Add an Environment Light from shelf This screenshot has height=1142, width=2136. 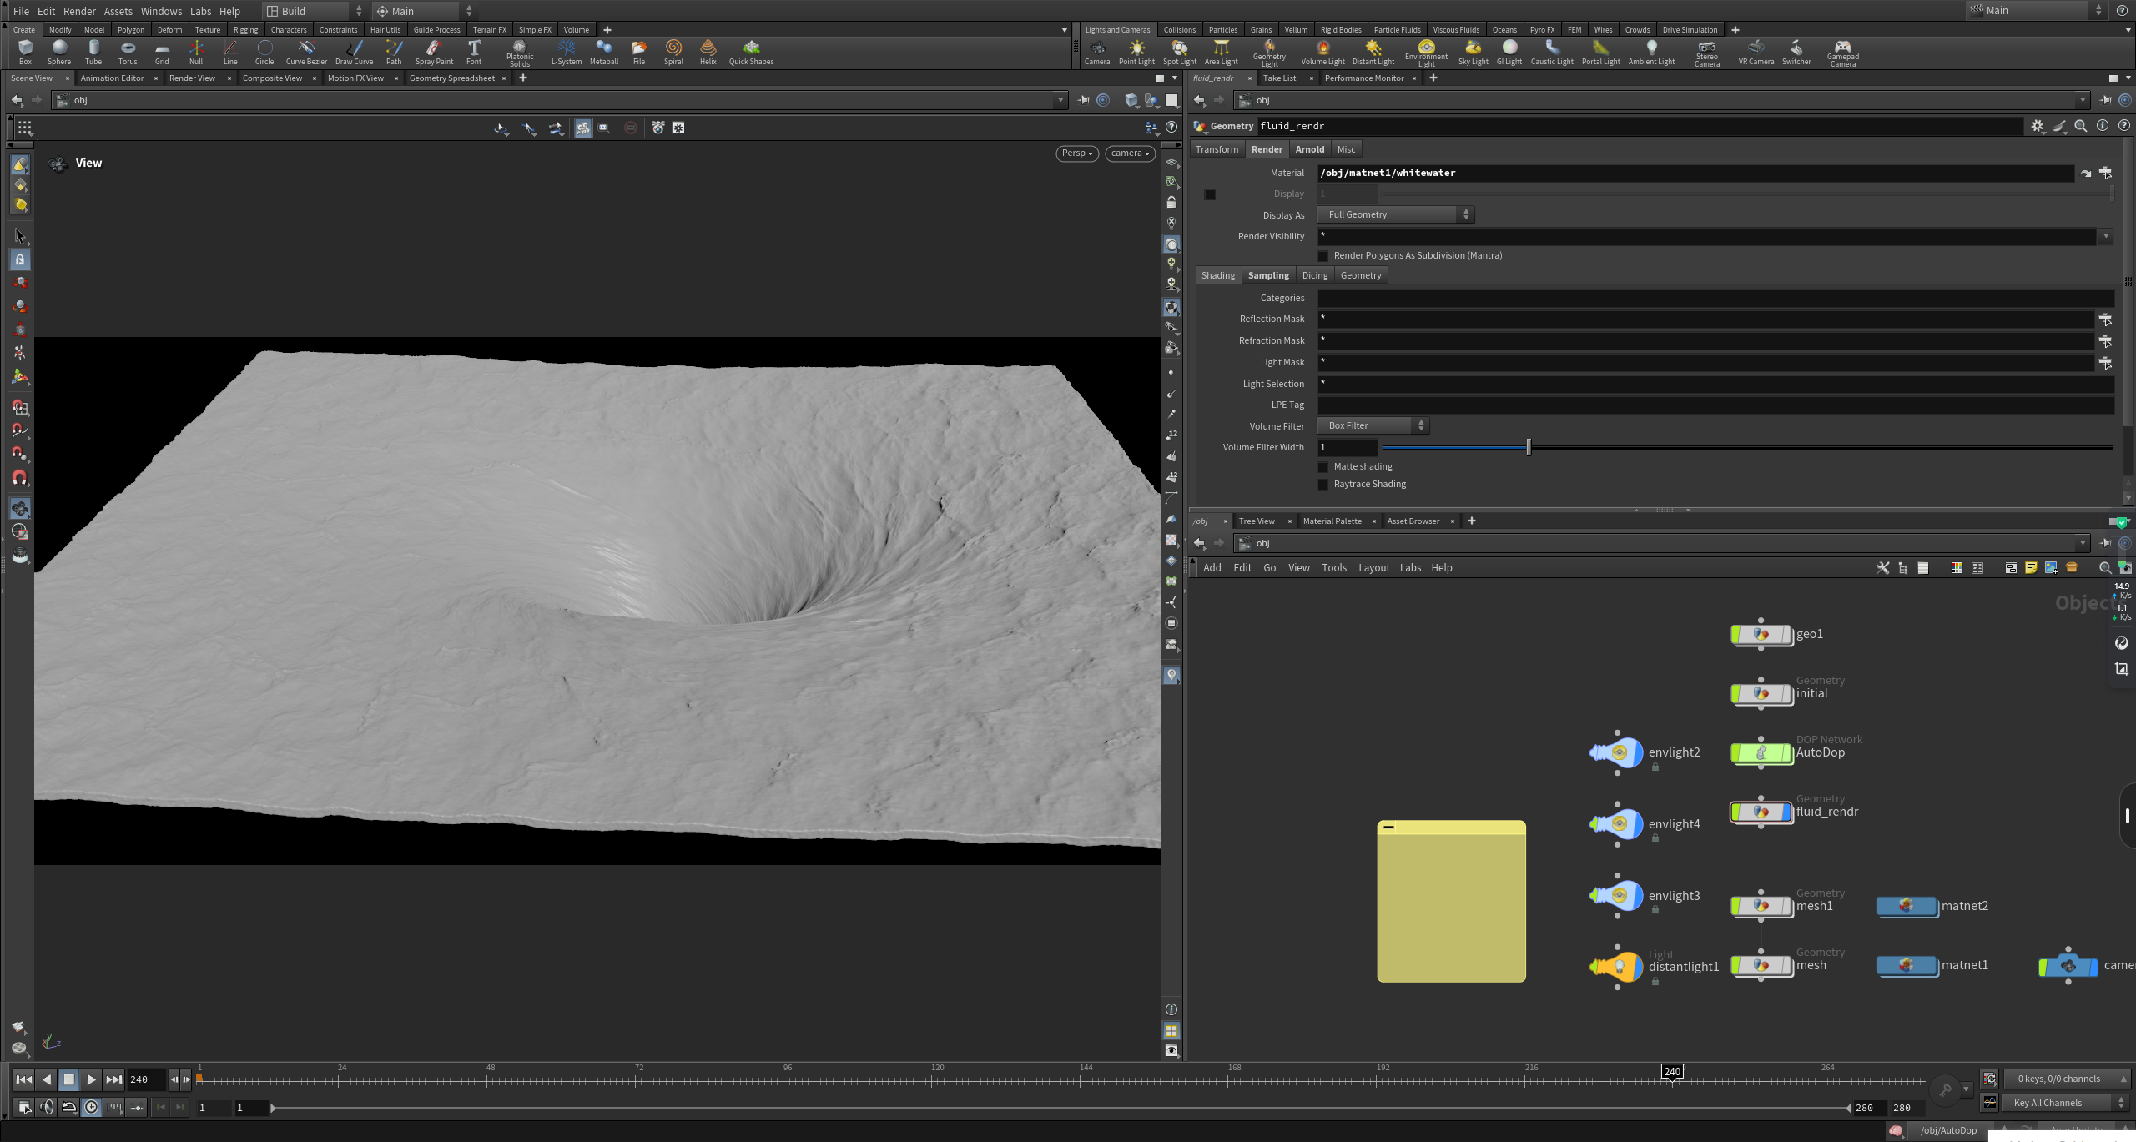click(1426, 52)
